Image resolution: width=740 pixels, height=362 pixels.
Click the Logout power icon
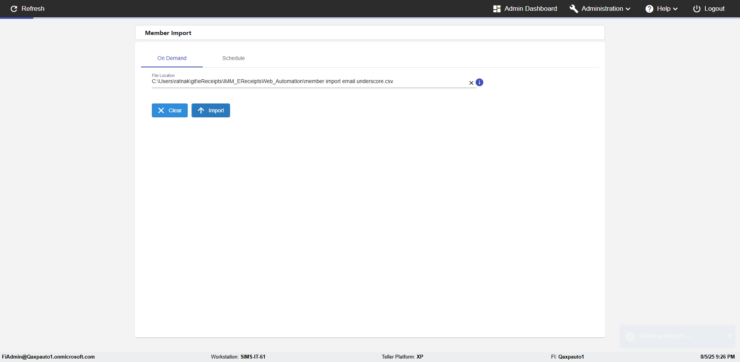click(x=697, y=9)
